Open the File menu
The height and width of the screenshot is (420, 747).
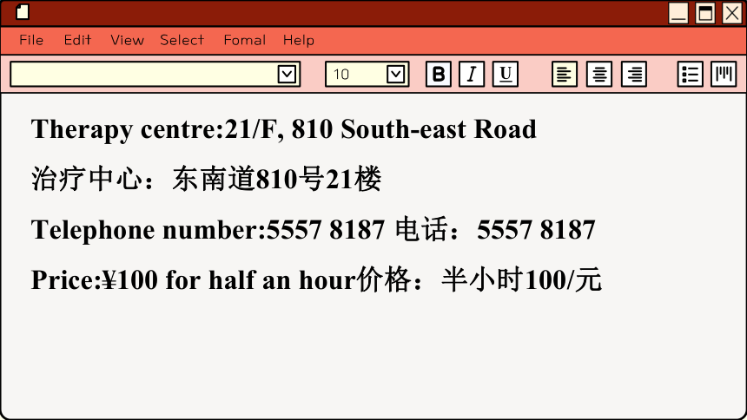coord(31,40)
